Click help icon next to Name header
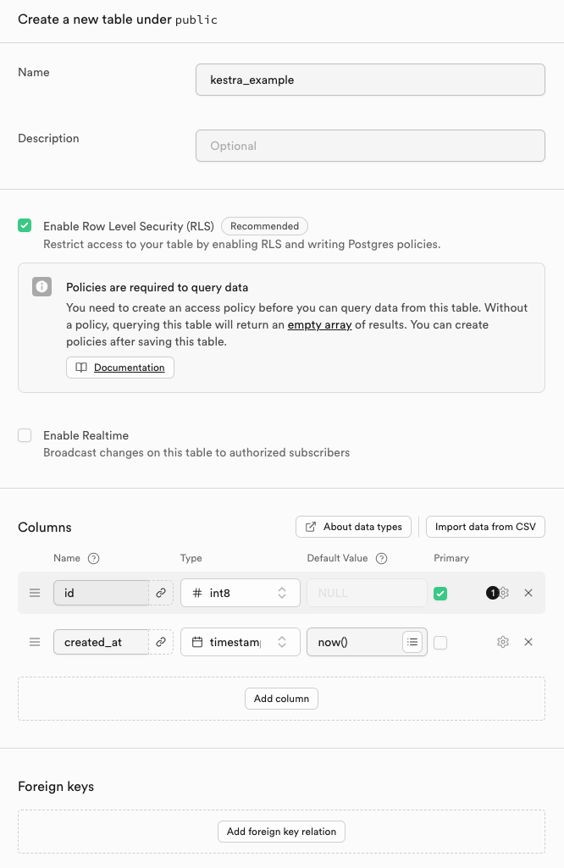The image size is (564, 868). 94,559
